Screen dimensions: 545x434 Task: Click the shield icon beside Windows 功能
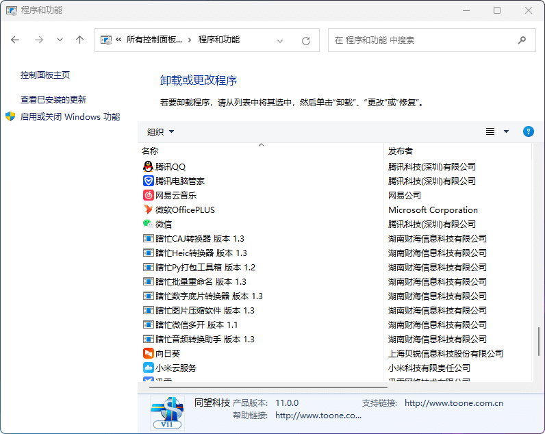click(x=10, y=117)
